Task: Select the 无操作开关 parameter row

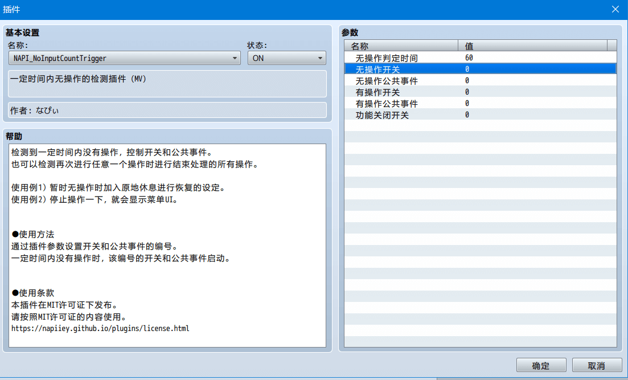Action: 480,69
